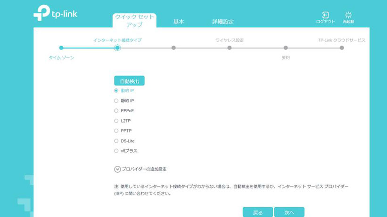The image size is (387, 217).
Task: Click the ワイヤレス設定 step marker
Action: 230,48
